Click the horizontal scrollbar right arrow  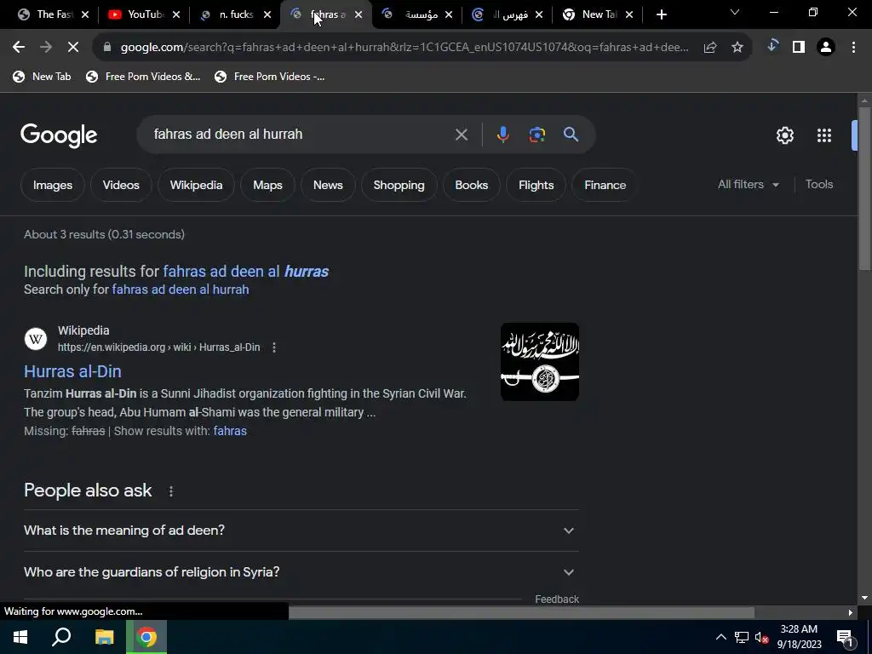click(x=851, y=613)
